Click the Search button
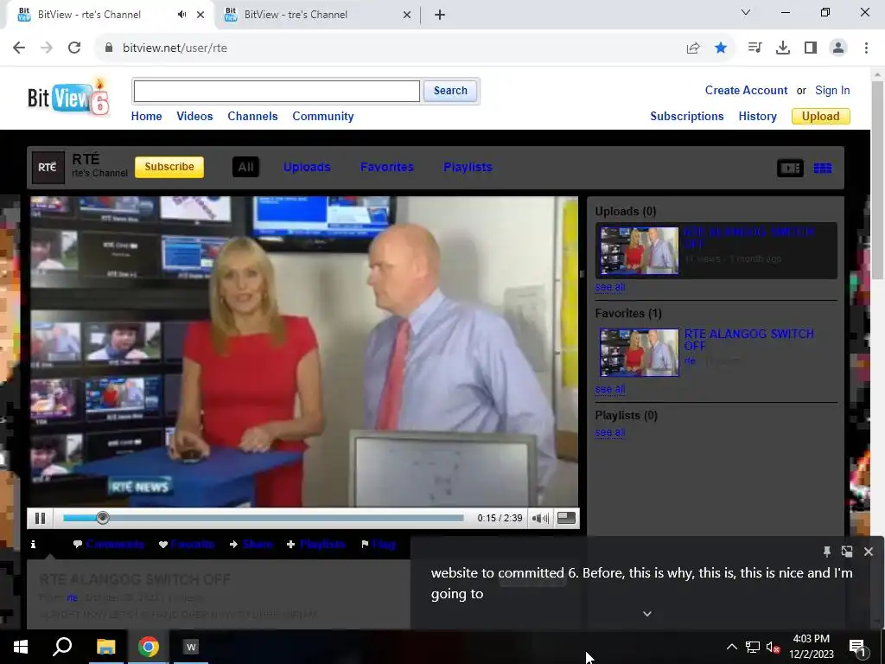Image resolution: width=885 pixels, height=664 pixels. pos(450,91)
